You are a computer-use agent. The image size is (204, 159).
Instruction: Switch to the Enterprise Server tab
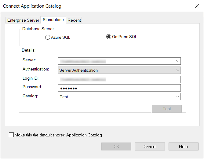pos(23,20)
